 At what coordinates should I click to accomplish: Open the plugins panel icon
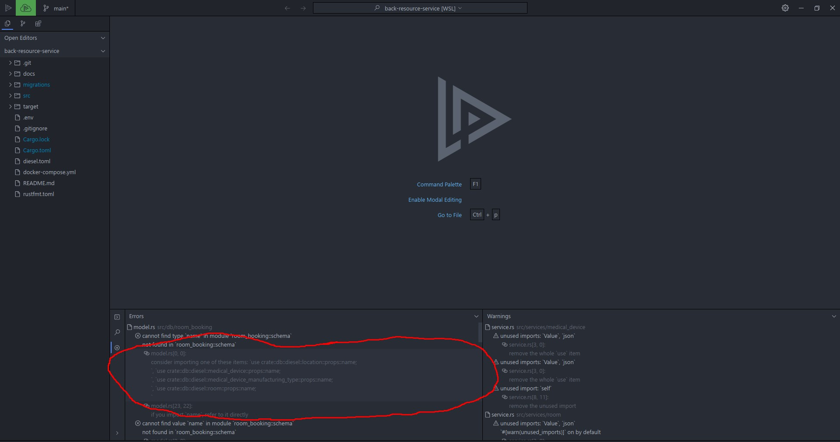[x=38, y=24]
